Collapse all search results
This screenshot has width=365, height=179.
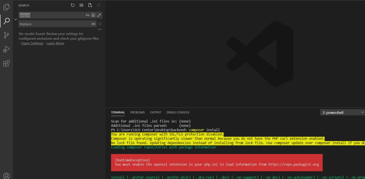click(x=99, y=5)
